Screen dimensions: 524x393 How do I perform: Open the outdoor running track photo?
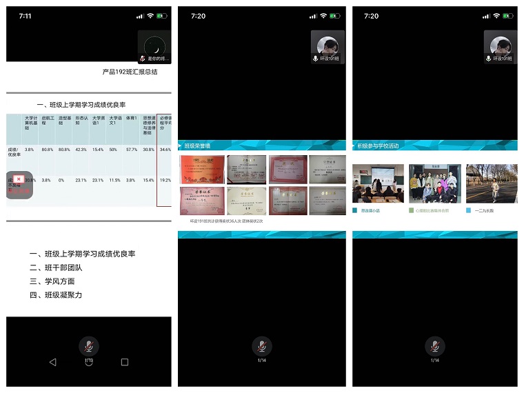pyautogui.click(x=491, y=183)
